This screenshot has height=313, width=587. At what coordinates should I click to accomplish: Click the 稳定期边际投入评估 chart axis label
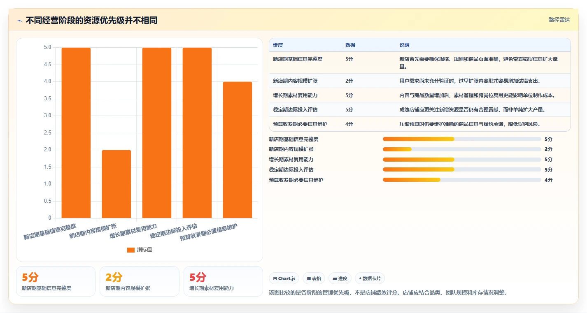174,232
